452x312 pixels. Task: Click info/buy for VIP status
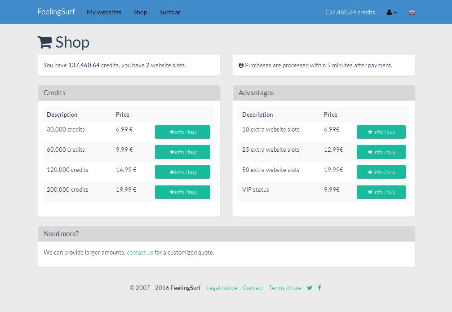[381, 192]
